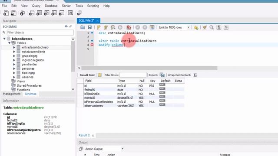The width and height of the screenshot is (278, 156).
Task: Expand the entradasalidadinero table
Action: (x=14, y=47)
